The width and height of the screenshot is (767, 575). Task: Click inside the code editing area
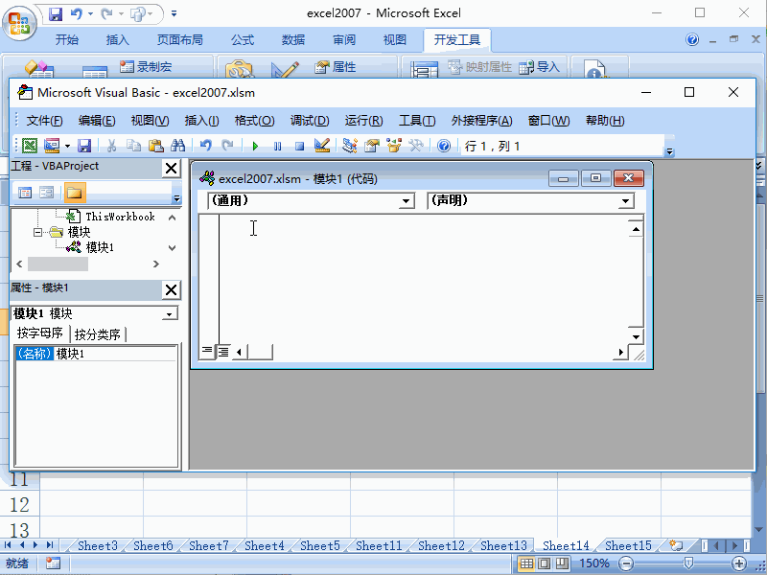[x=423, y=279]
